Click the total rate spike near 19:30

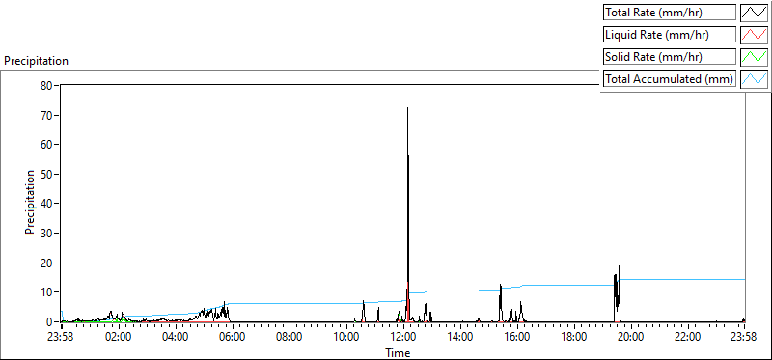(617, 293)
